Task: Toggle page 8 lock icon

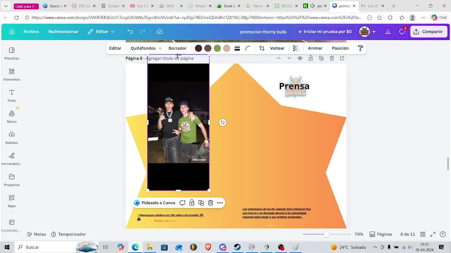Action: 310,58
